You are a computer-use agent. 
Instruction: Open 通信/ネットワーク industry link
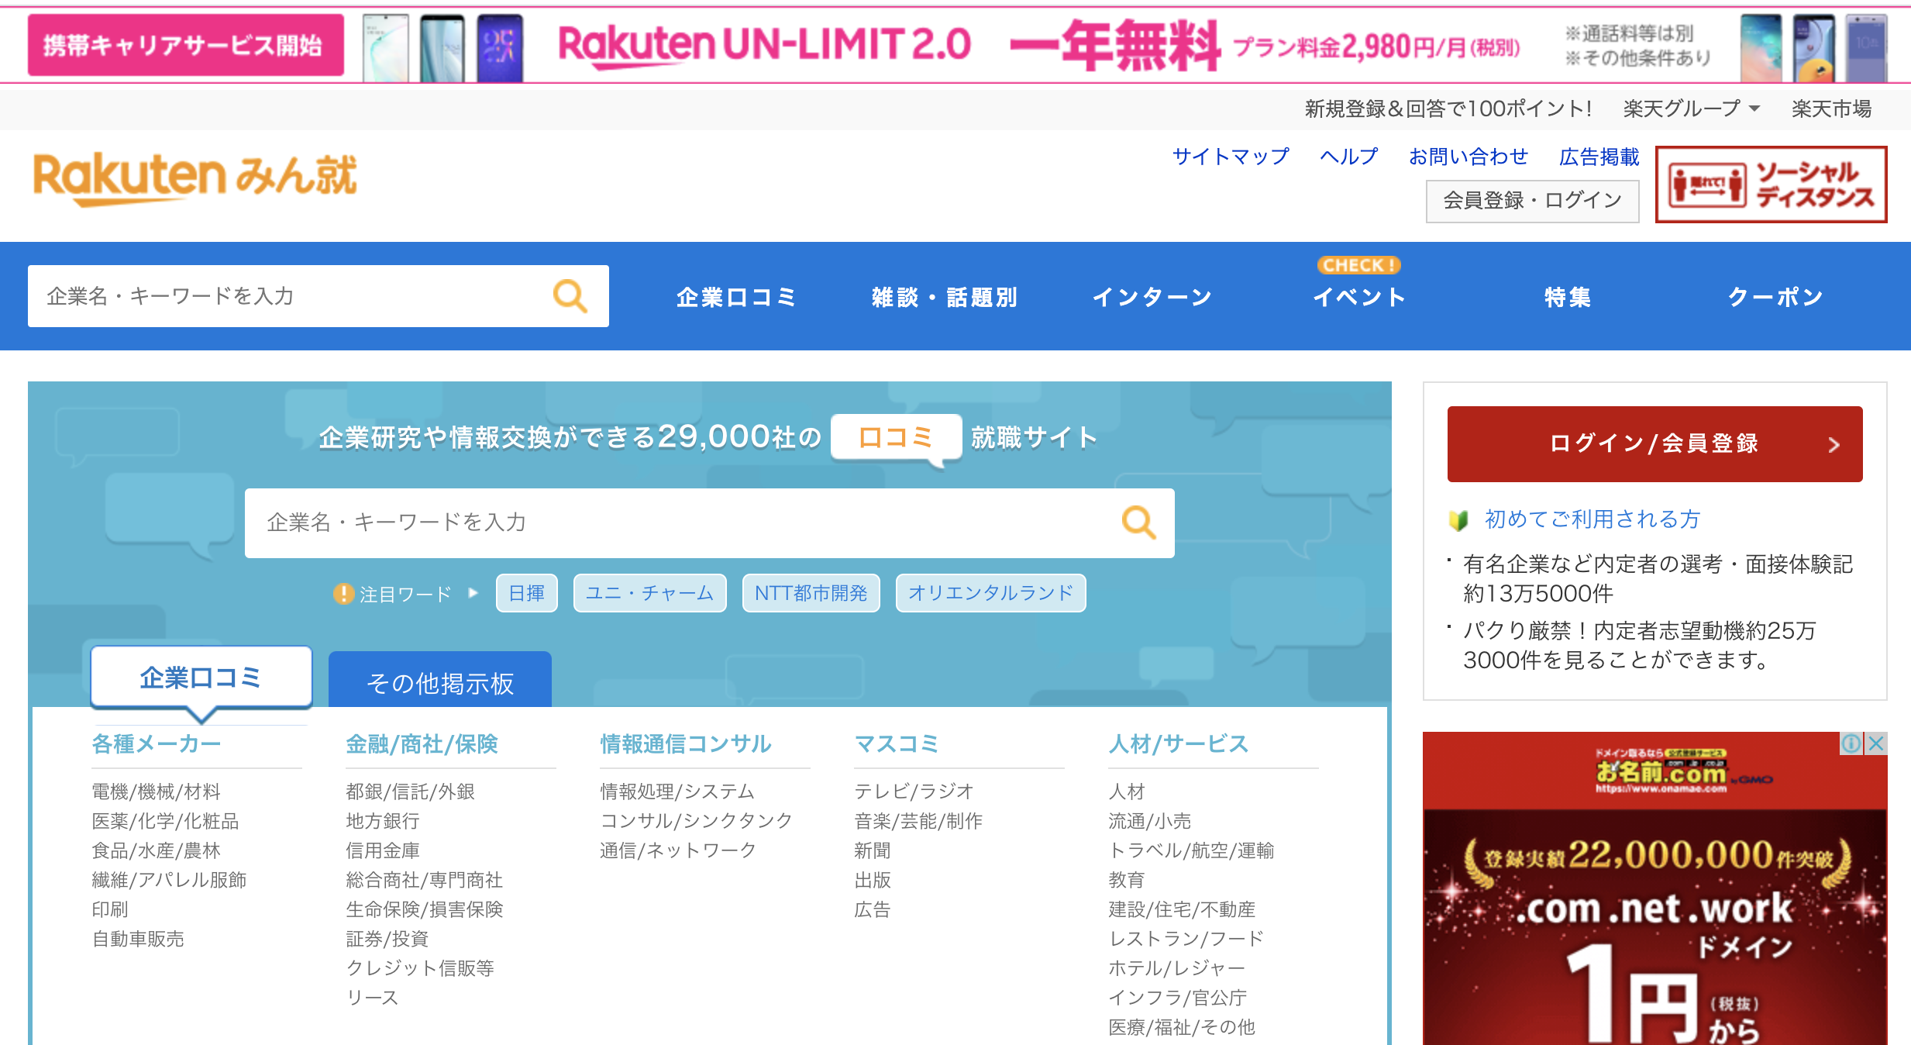click(x=678, y=850)
